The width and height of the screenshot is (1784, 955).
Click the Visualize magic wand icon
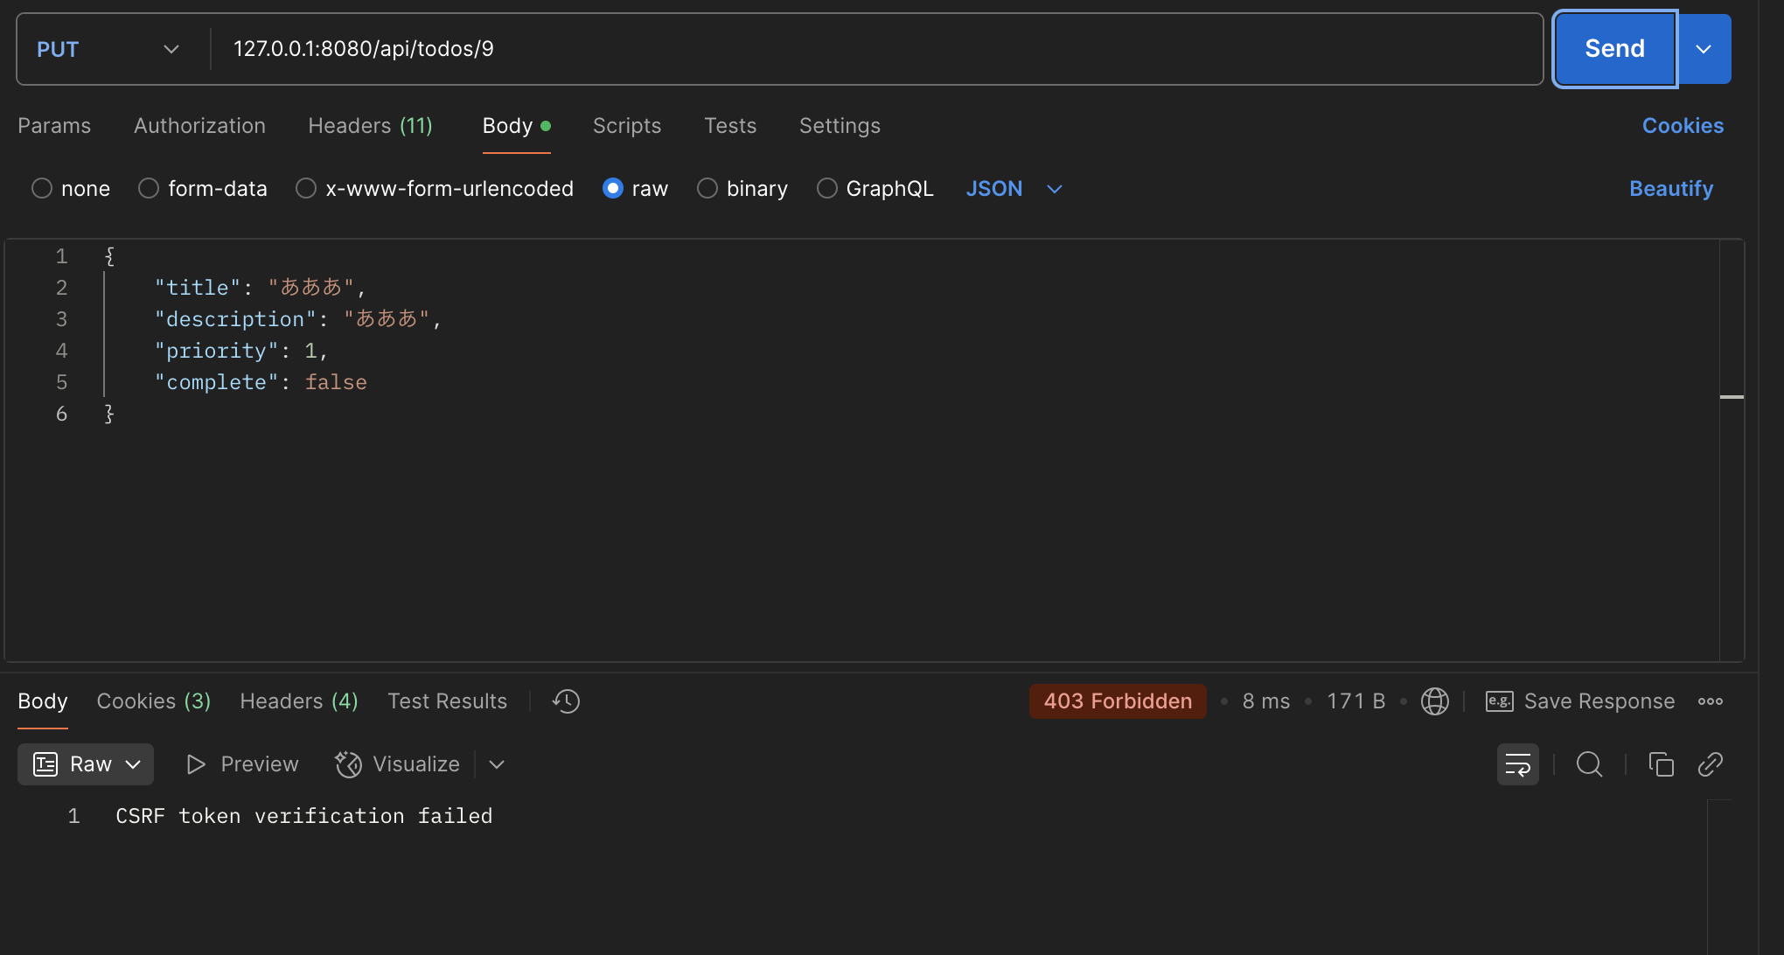click(348, 765)
